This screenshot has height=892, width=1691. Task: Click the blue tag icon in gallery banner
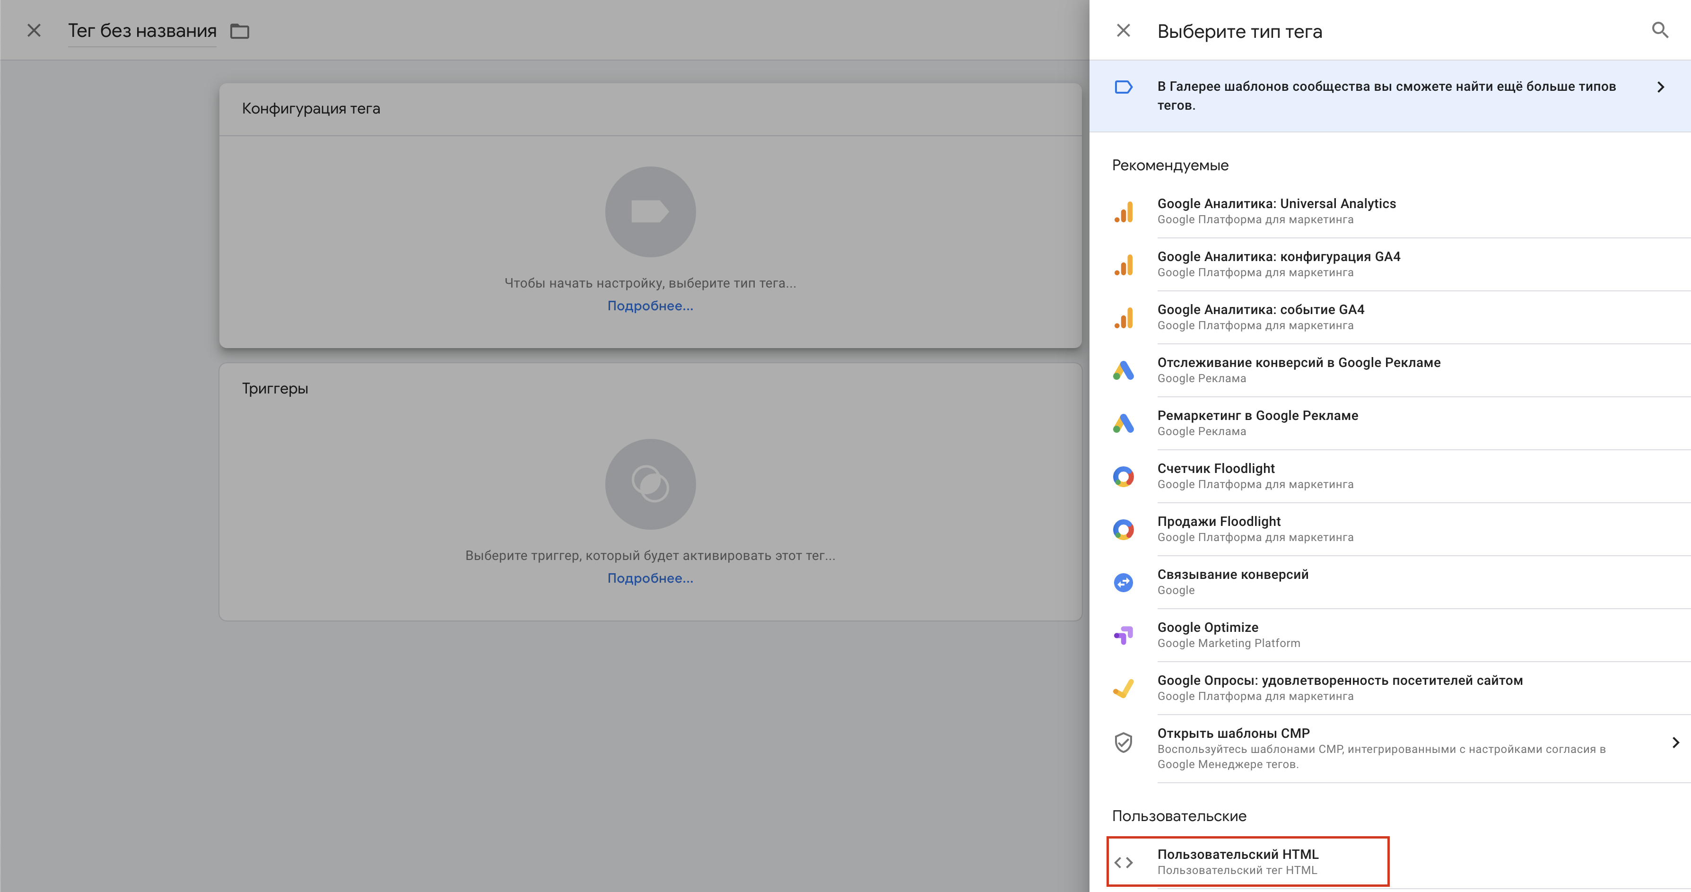(x=1123, y=87)
